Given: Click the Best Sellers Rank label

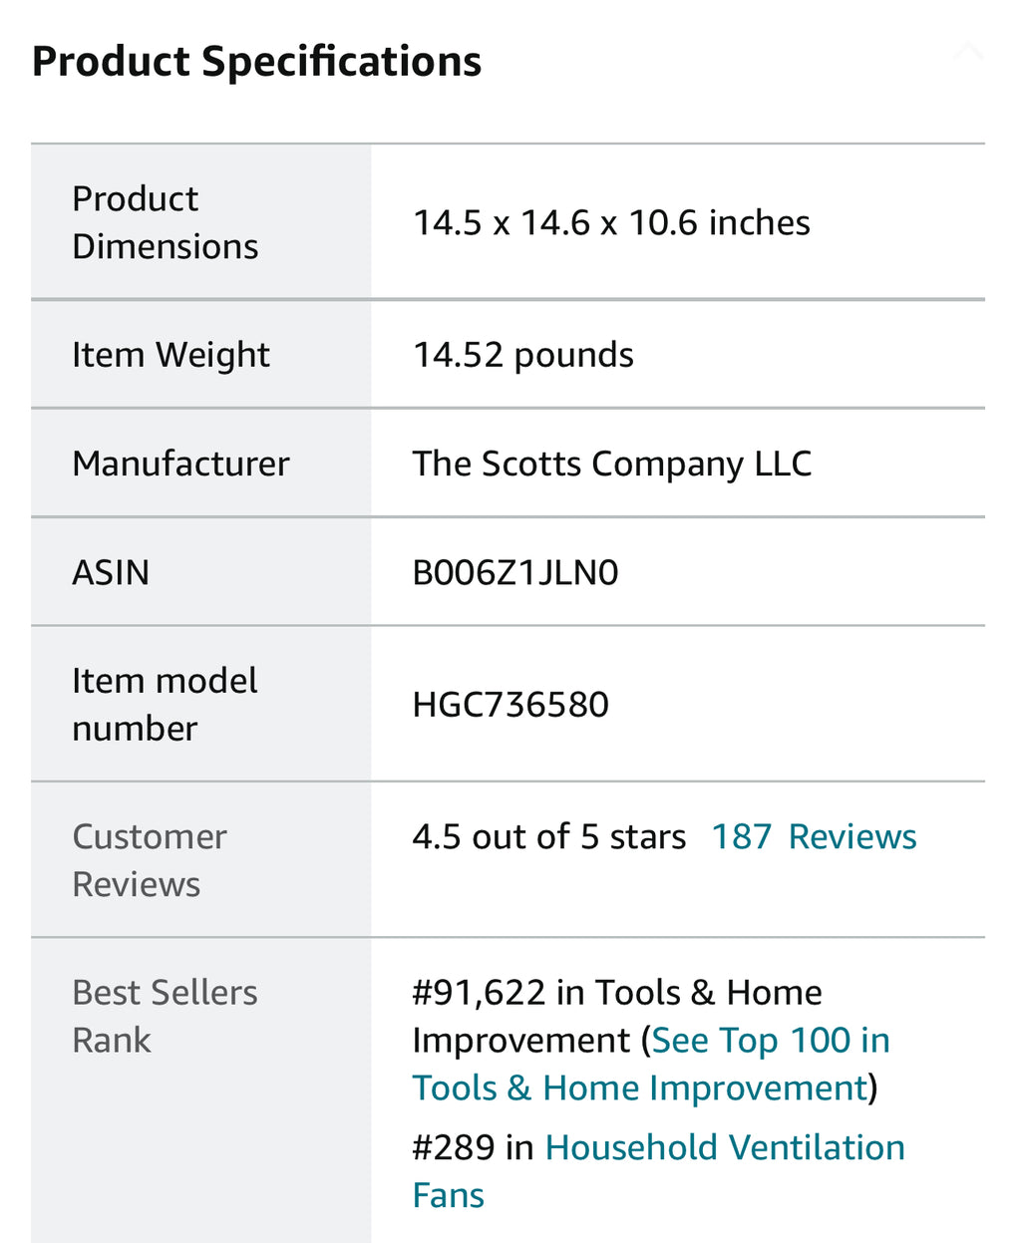Looking at the screenshot, I should (165, 1016).
